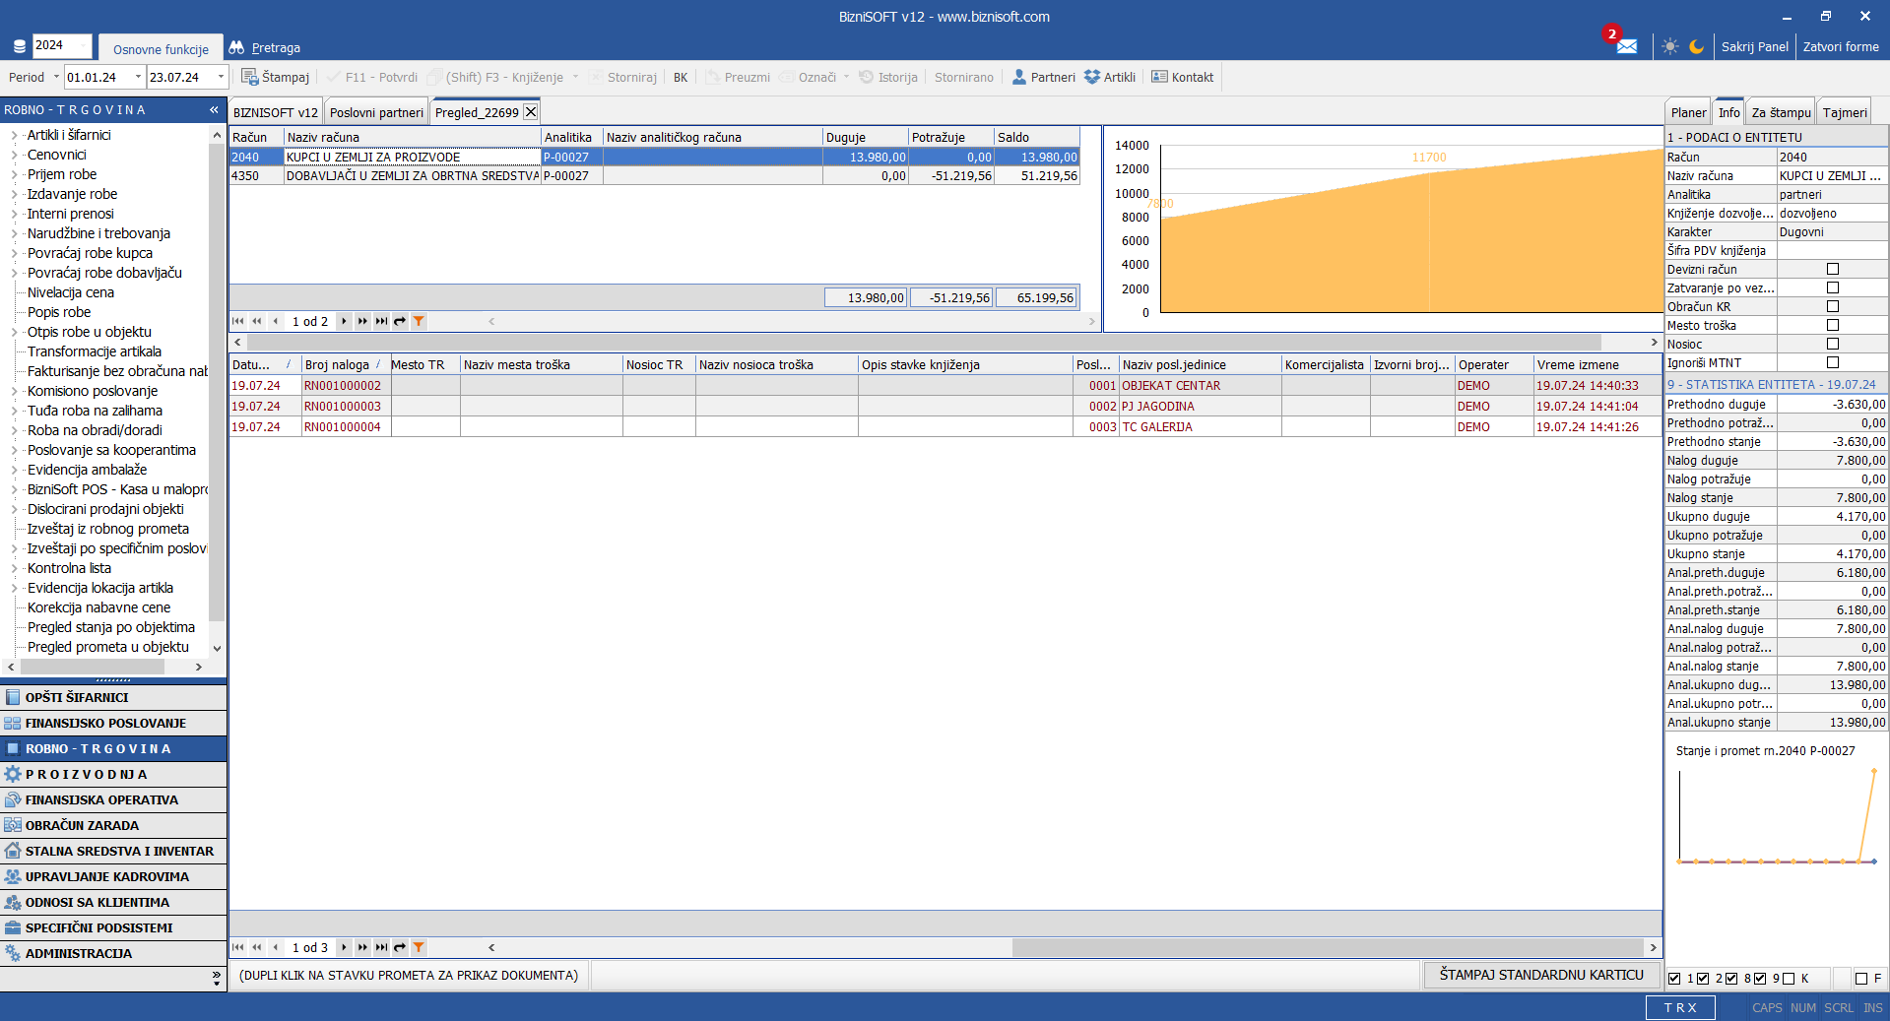The width and height of the screenshot is (1890, 1021).
Task: Select the Planer tab in right panel
Action: tap(1687, 112)
